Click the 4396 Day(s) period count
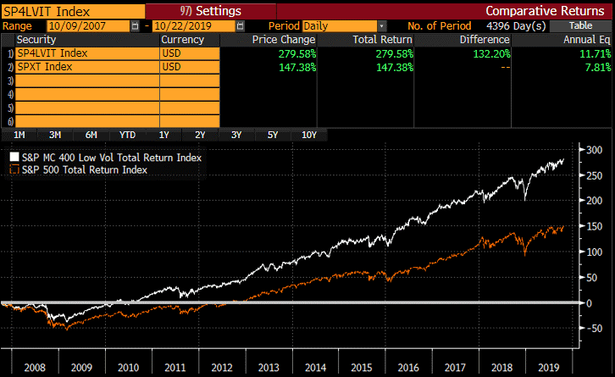Image resolution: width=615 pixels, height=377 pixels. [516, 26]
